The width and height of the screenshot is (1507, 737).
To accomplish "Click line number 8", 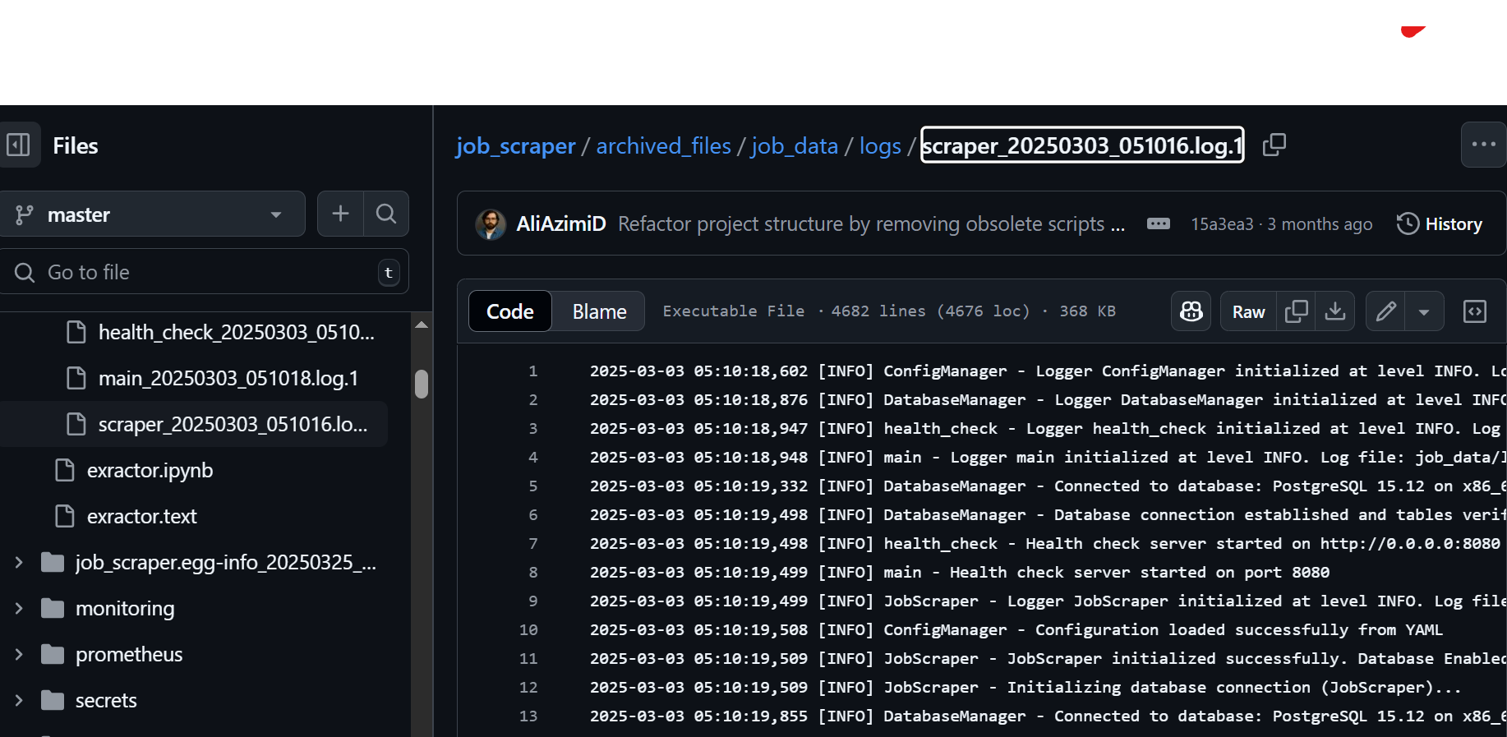I will (x=532, y=572).
